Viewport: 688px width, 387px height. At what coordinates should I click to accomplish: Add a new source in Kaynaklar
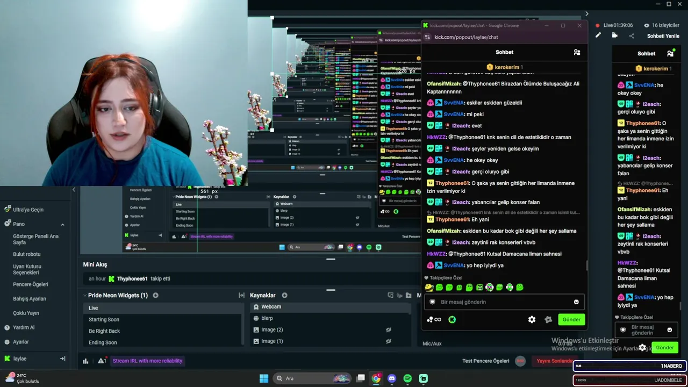[284, 295]
